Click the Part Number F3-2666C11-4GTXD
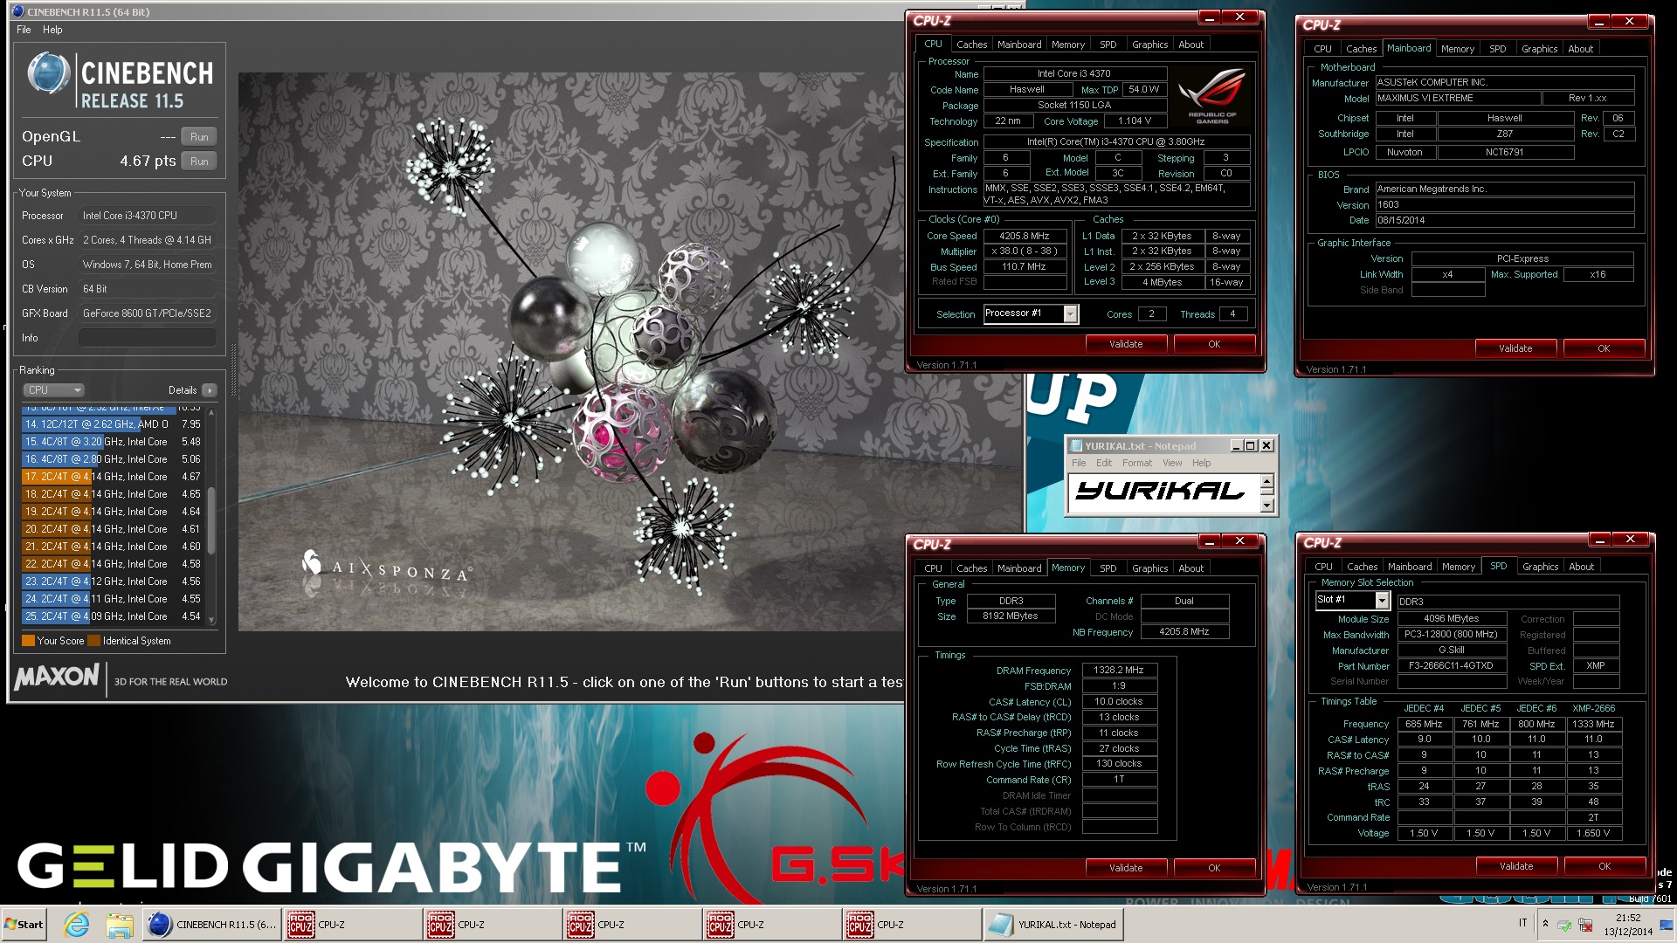The height and width of the screenshot is (943, 1677). [x=1451, y=665]
